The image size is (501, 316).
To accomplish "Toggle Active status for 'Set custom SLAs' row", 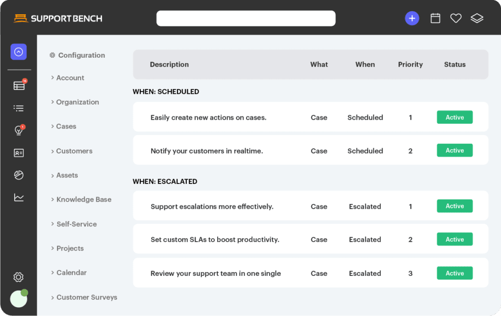I will pyautogui.click(x=455, y=239).
